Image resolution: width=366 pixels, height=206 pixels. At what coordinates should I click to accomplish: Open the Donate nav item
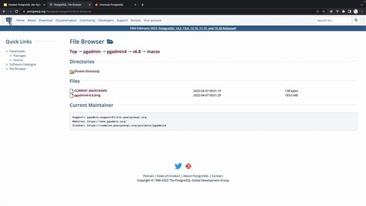point(136,21)
